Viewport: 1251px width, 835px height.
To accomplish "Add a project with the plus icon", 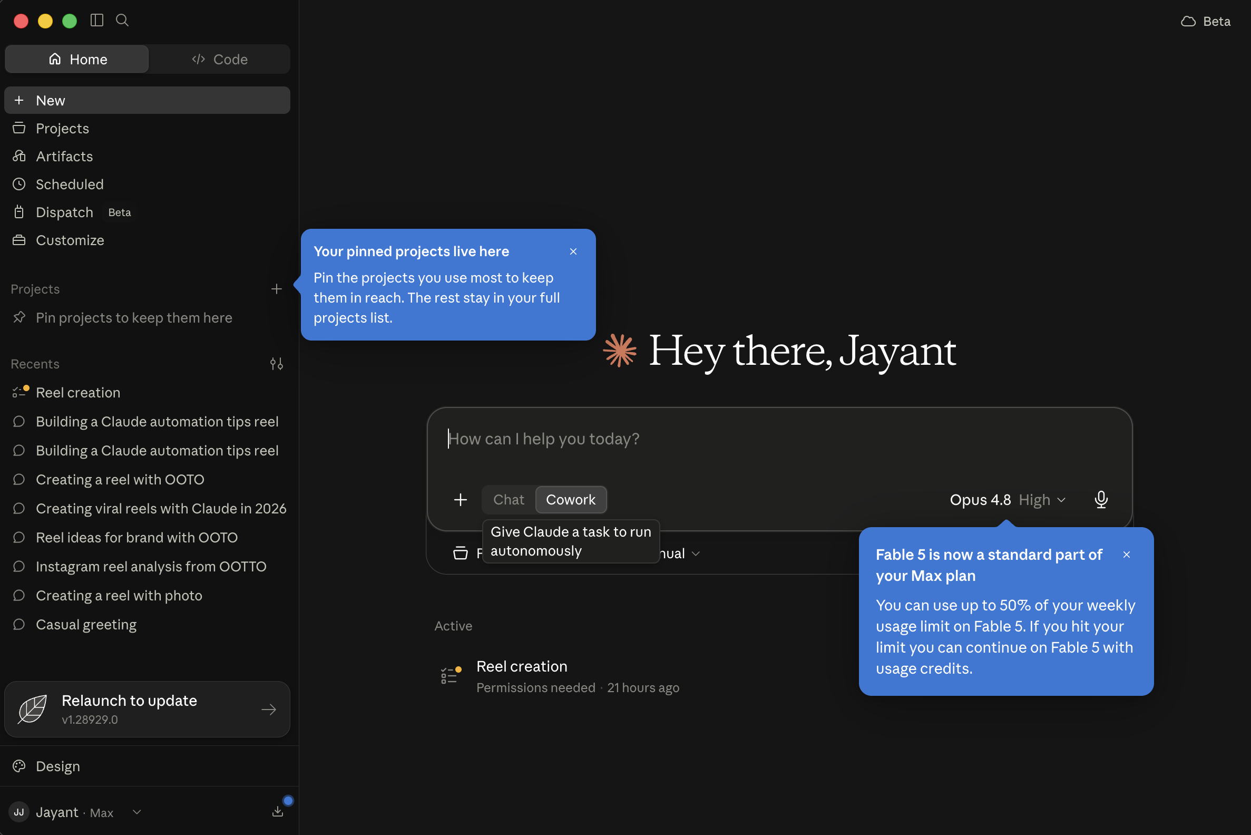I will pyautogui.click(x=276, y=289).
